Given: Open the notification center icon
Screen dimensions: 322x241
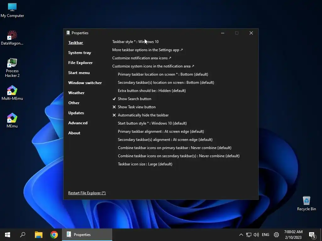Looking at the screenshot, I should click(x=312, y=235).
